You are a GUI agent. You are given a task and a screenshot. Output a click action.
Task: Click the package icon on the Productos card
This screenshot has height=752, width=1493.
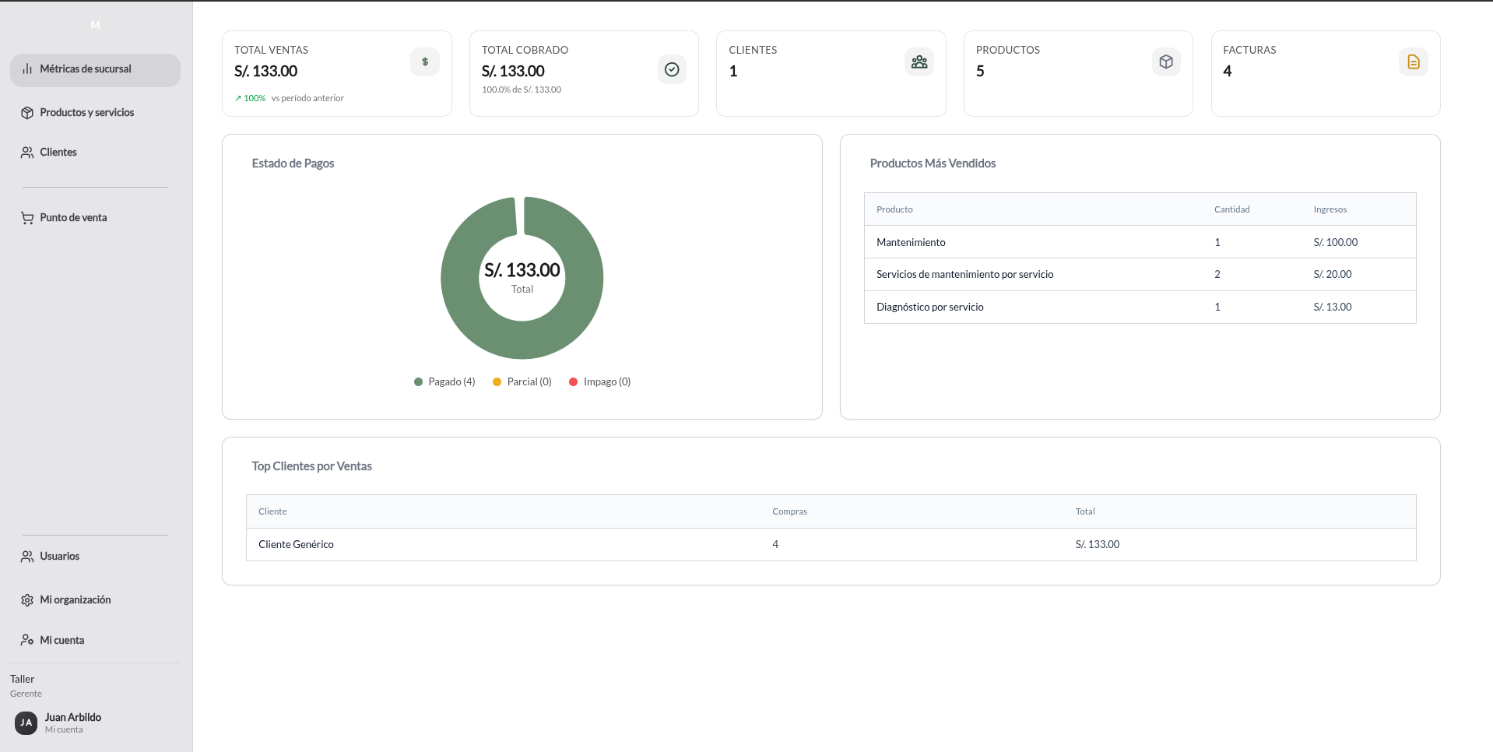(1165, 61)
